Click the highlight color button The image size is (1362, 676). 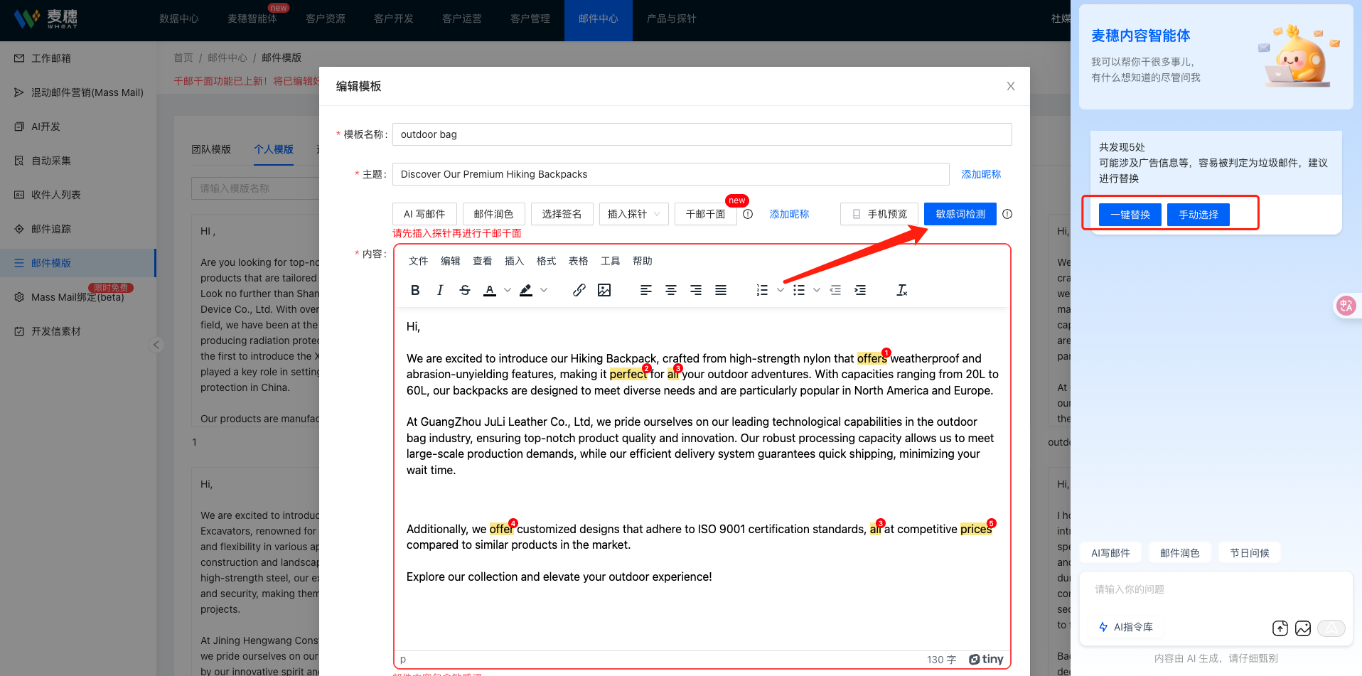click(526, 290)
